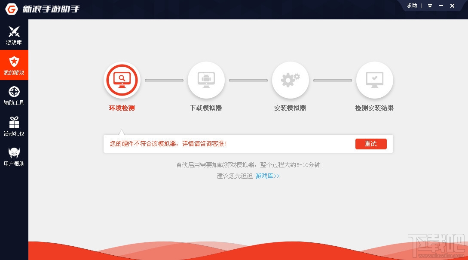Click the 新浪手游助手 title text
Image resolution: width=468 pixels, height=260 pixels.
click(x=51, y=9)
